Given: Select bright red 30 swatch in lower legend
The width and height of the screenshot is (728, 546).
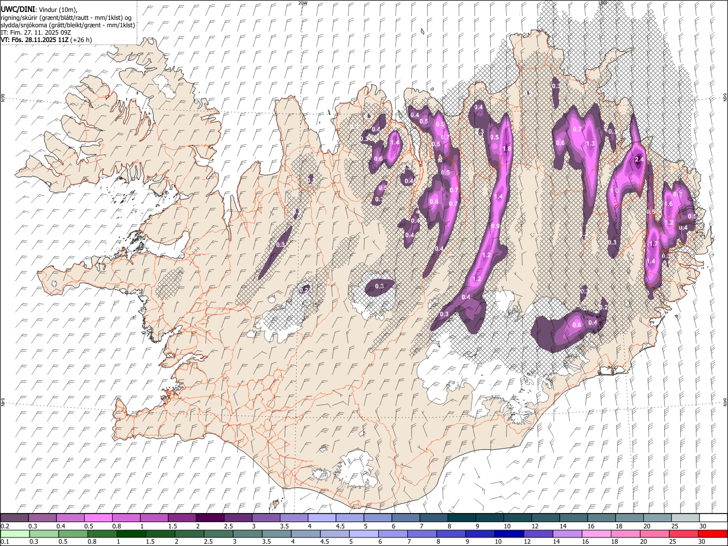Looking at the screenshot, I should coord(712,533).
